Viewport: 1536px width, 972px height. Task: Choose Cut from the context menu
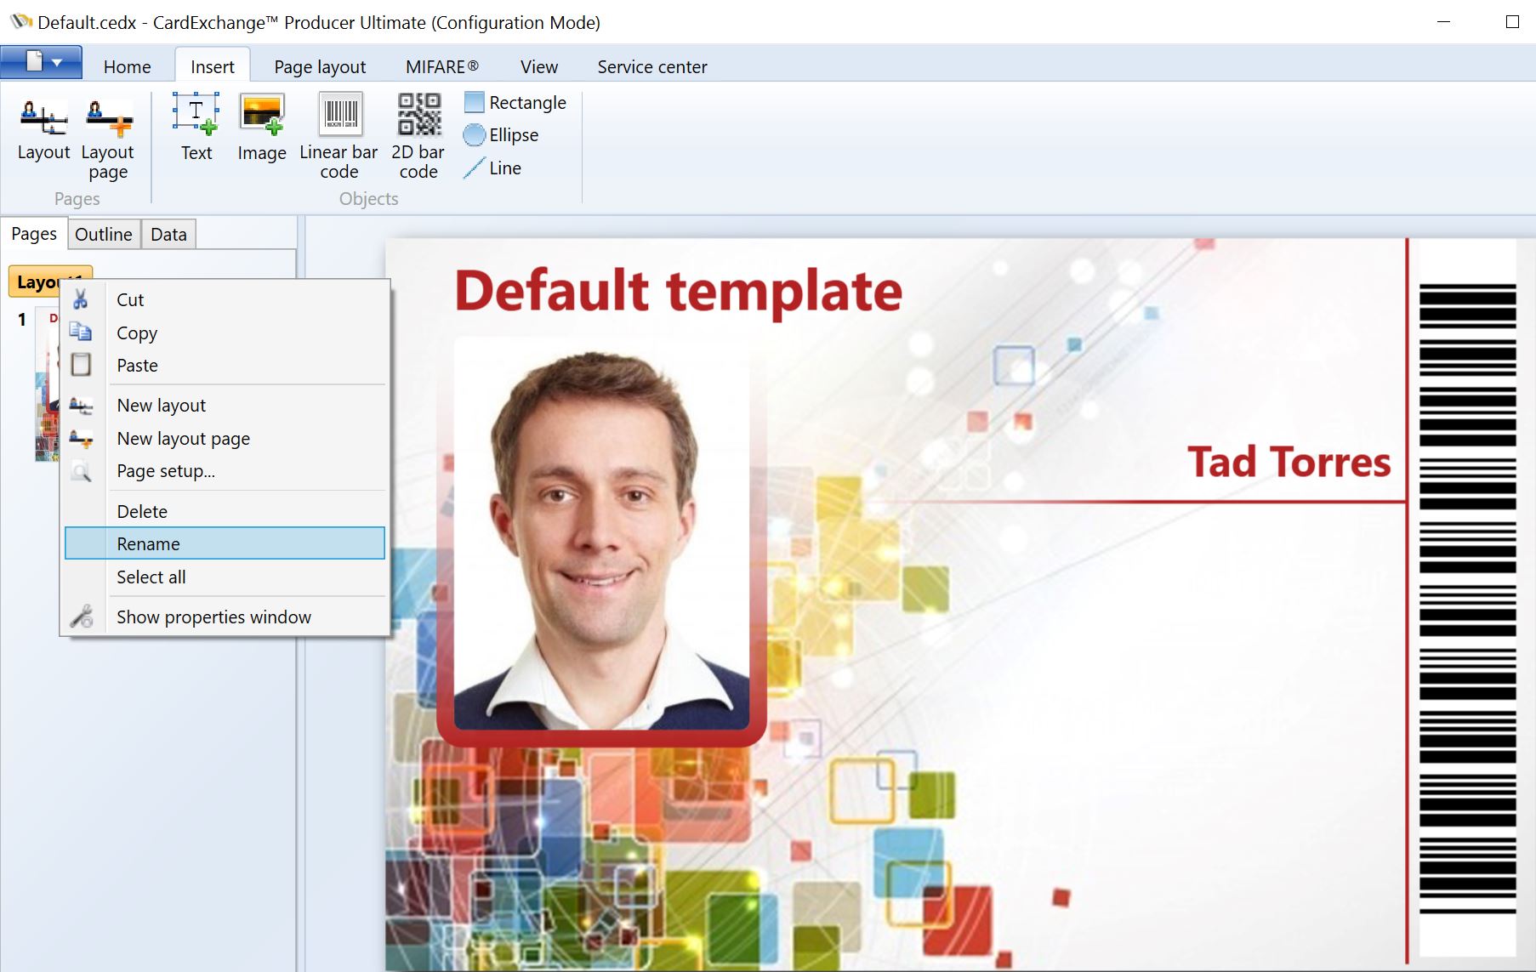225,299
